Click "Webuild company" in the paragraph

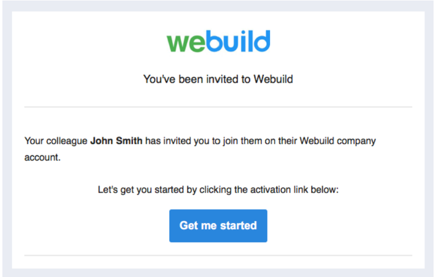[x=338, y=141]
